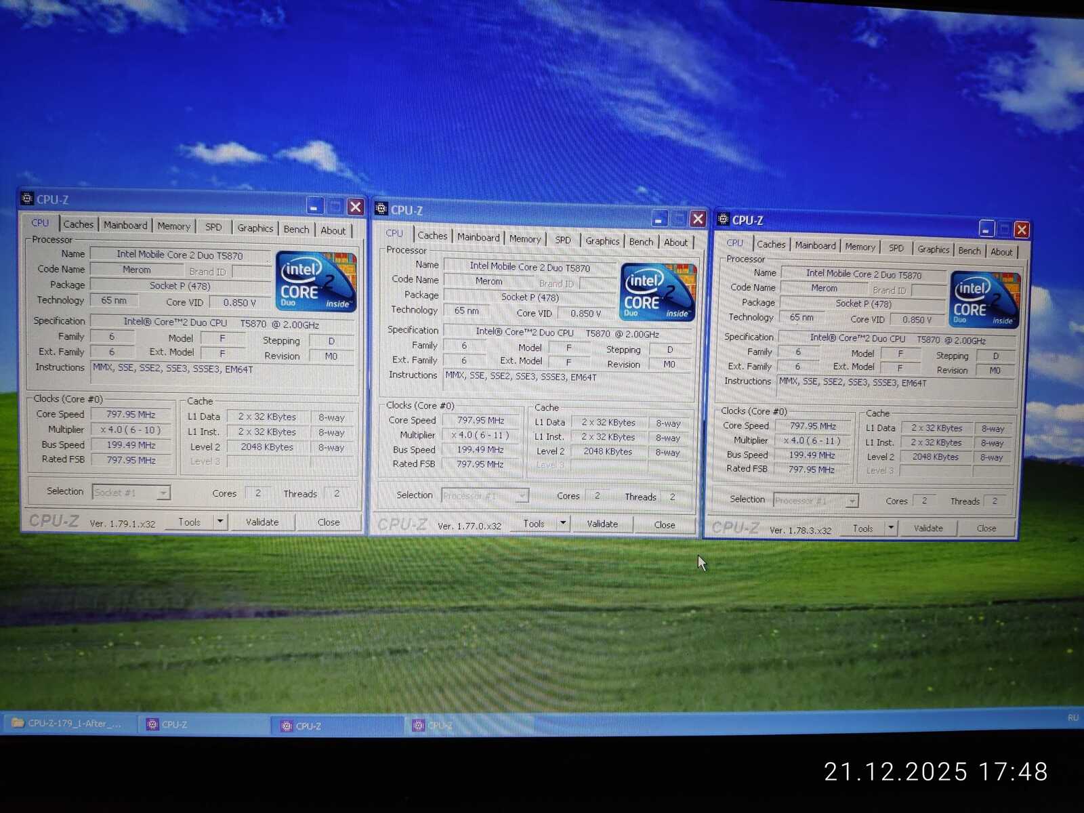Expand the Tools arrow in CPU-Z 1.79.1
Screen dimensions: 1084x813
pos(220,522)
